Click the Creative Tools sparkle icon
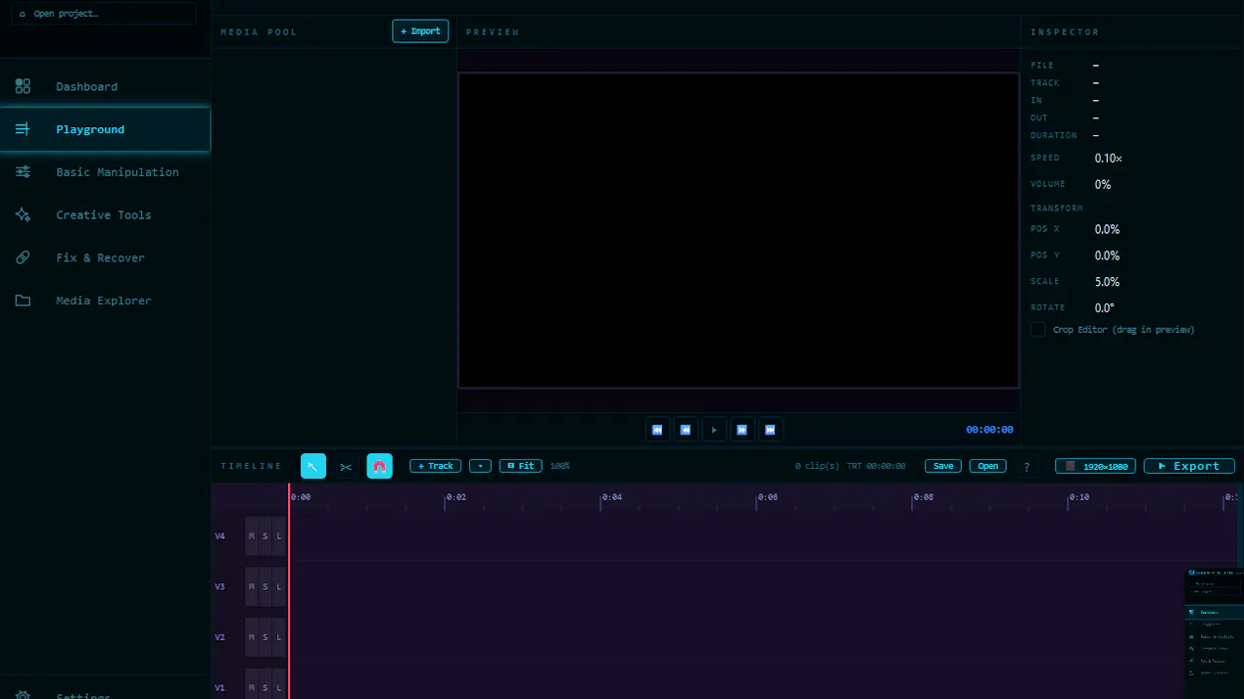Screen dimensions: 1244x699 pyautogui.click(x=23, y=215)
